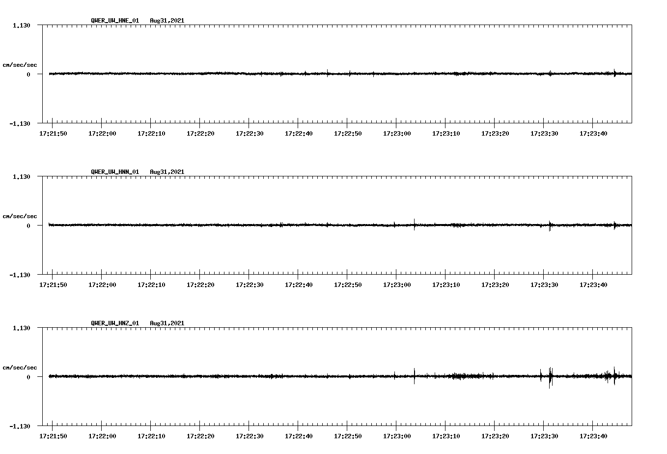Click the Aug31,2021 date on HNN plot

pyautogui.click(x=167, y=172)
